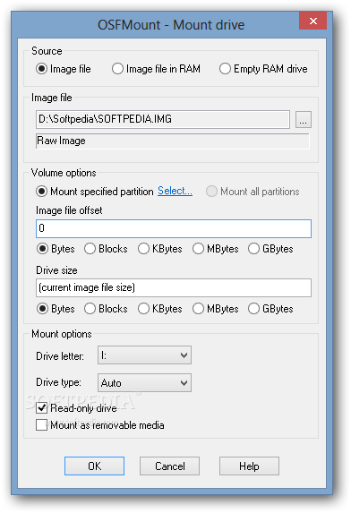Close the OSFMount Mount drive dialog
Screen dimensions: 351x513
(x=312, y=21)
